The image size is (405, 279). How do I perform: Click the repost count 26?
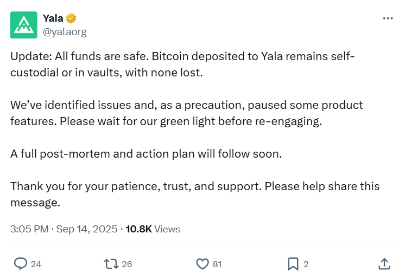click(127, 264)
